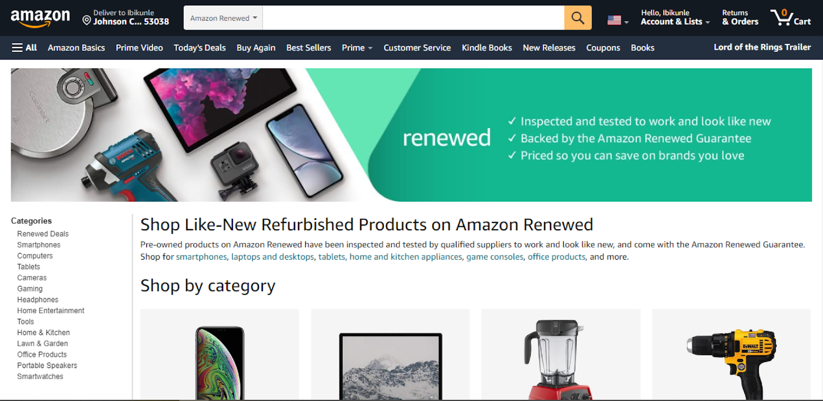Click the DeWalt drill category thumbnail
The height and width of the screenshot is (401, 823).
pyautogui.click(x=731, y=354)
